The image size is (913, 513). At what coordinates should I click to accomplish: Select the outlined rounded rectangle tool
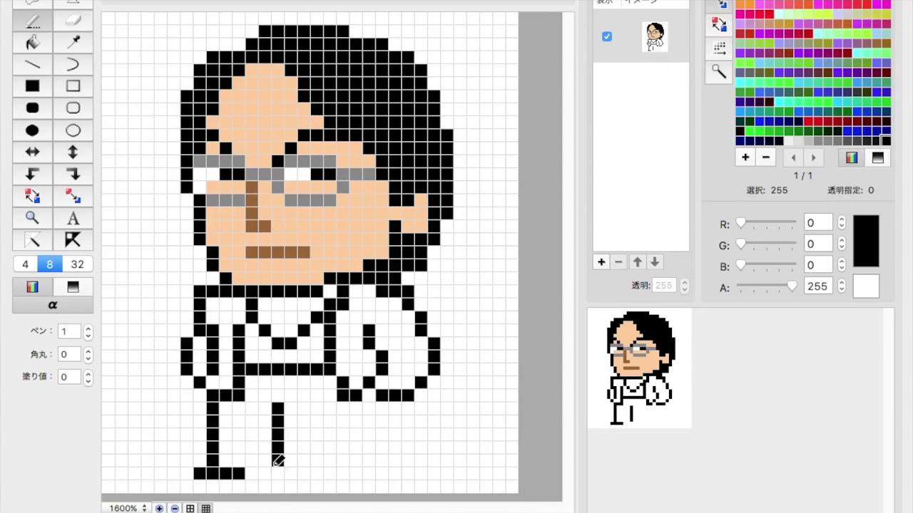73,108
